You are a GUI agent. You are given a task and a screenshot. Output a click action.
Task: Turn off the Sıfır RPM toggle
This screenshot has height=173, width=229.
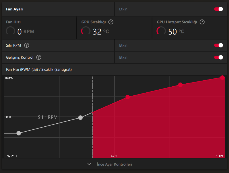tap(219, 45)
